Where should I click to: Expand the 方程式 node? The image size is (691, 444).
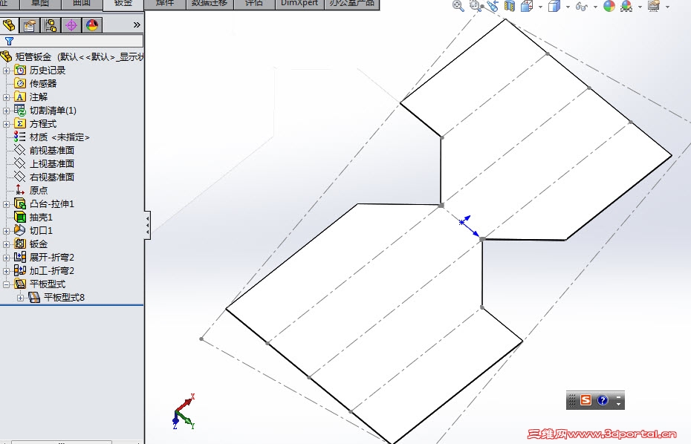[x=6, y=124]
